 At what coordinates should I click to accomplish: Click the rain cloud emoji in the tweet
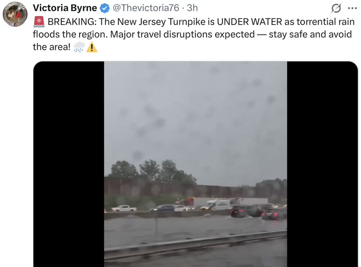tap(79, 47)
